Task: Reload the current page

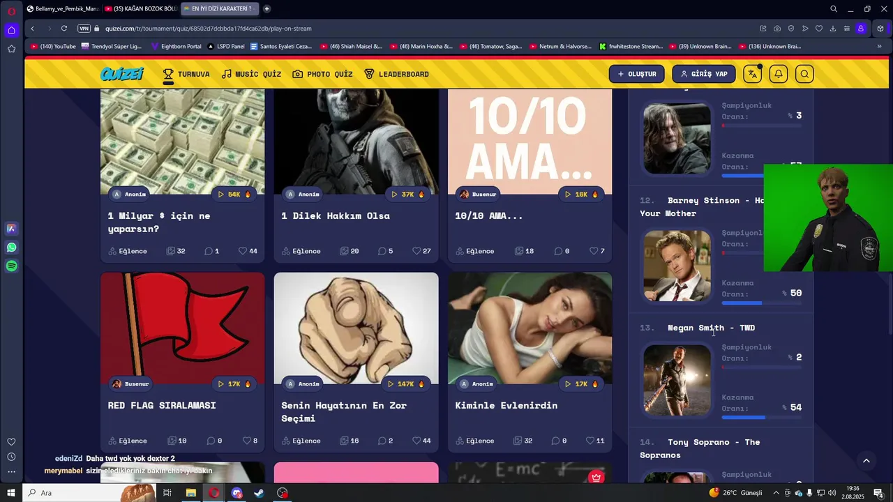Action: coord(64,29)
